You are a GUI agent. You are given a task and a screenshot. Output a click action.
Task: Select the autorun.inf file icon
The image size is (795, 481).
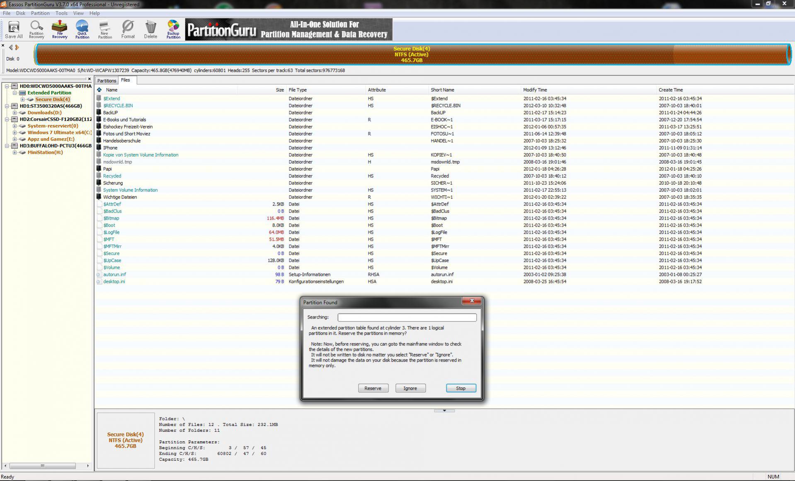coord(99,274)
